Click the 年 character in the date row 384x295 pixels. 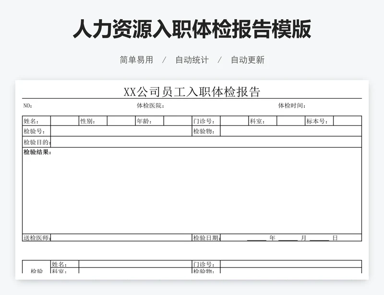pyautogui.click(x=272, y=238)
